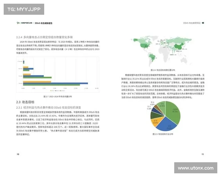Click China on the world map
221x177 pixels.
coord(179,46)
